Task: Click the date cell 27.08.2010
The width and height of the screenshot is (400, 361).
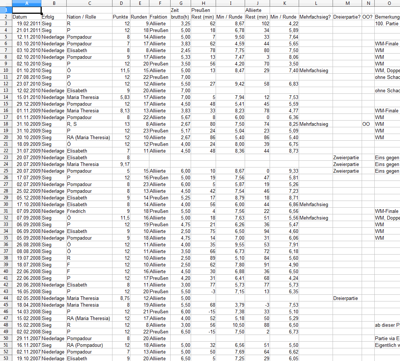Action: tap(26, 77)
